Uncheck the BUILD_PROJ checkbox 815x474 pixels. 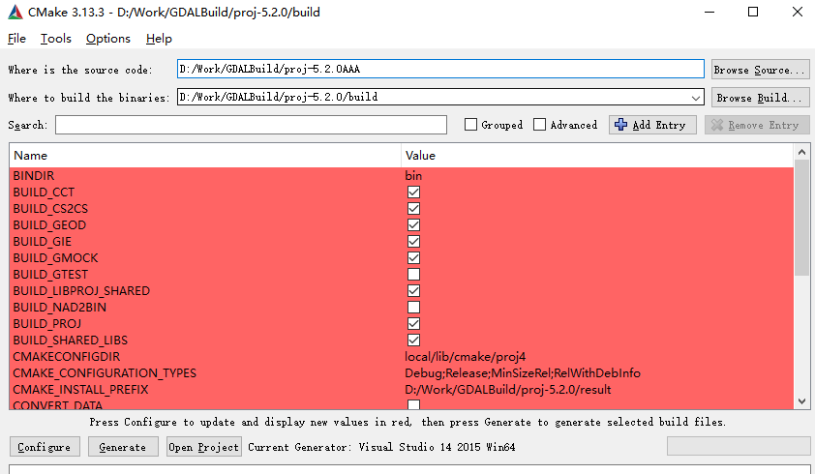coord(413,324)
